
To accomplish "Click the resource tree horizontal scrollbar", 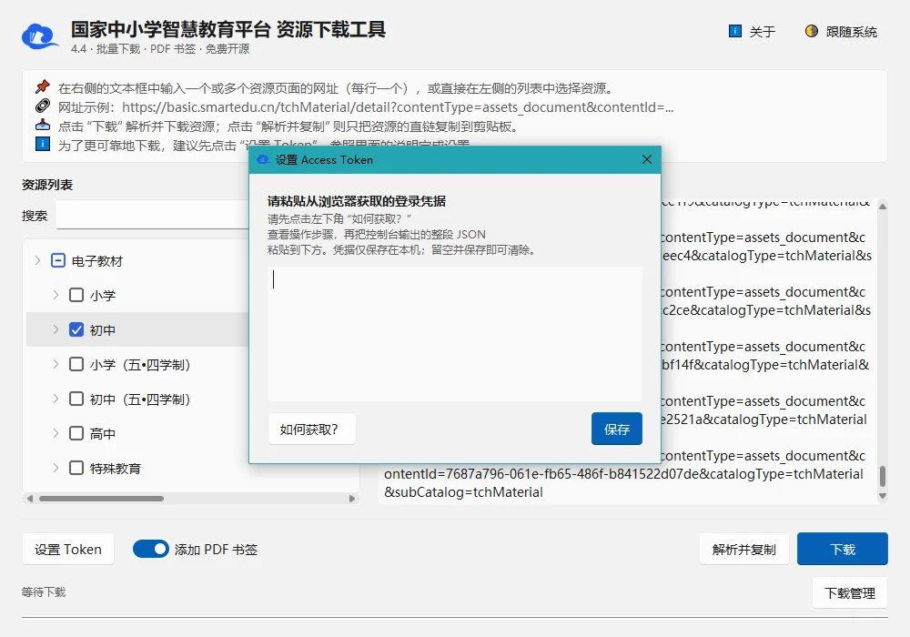I will pos(102,499).
